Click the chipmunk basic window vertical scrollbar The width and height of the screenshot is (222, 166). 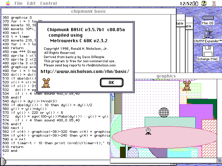tap(173, 44)
